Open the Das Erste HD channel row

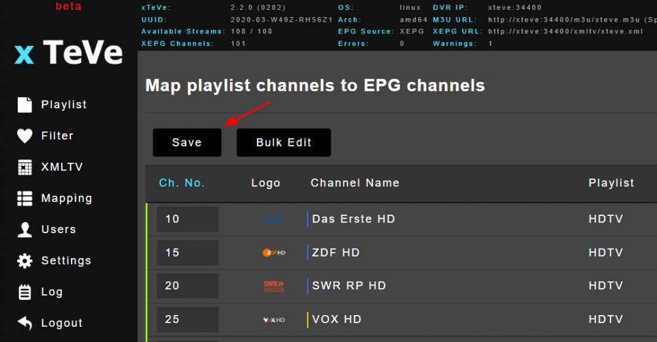(353, 219)
